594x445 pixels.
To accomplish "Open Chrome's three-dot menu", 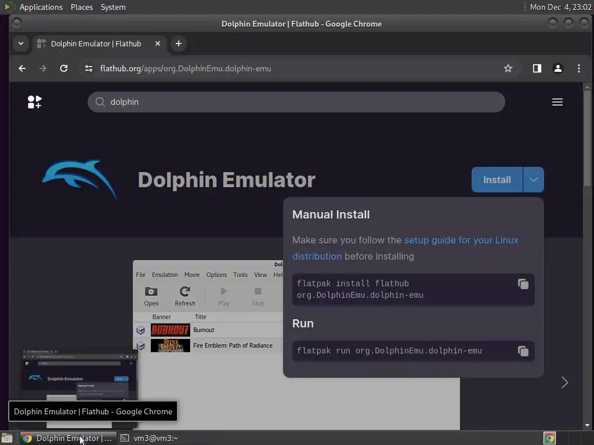I will [x=578, y=68].
